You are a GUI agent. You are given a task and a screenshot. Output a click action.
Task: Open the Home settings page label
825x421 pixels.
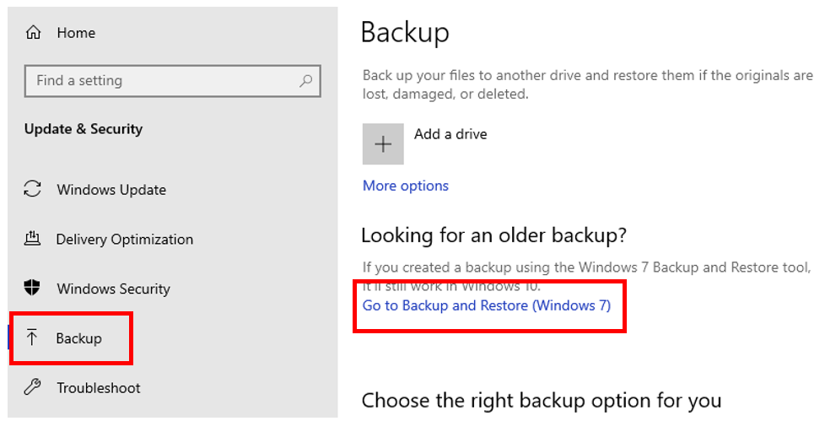(x=76, y=33)
